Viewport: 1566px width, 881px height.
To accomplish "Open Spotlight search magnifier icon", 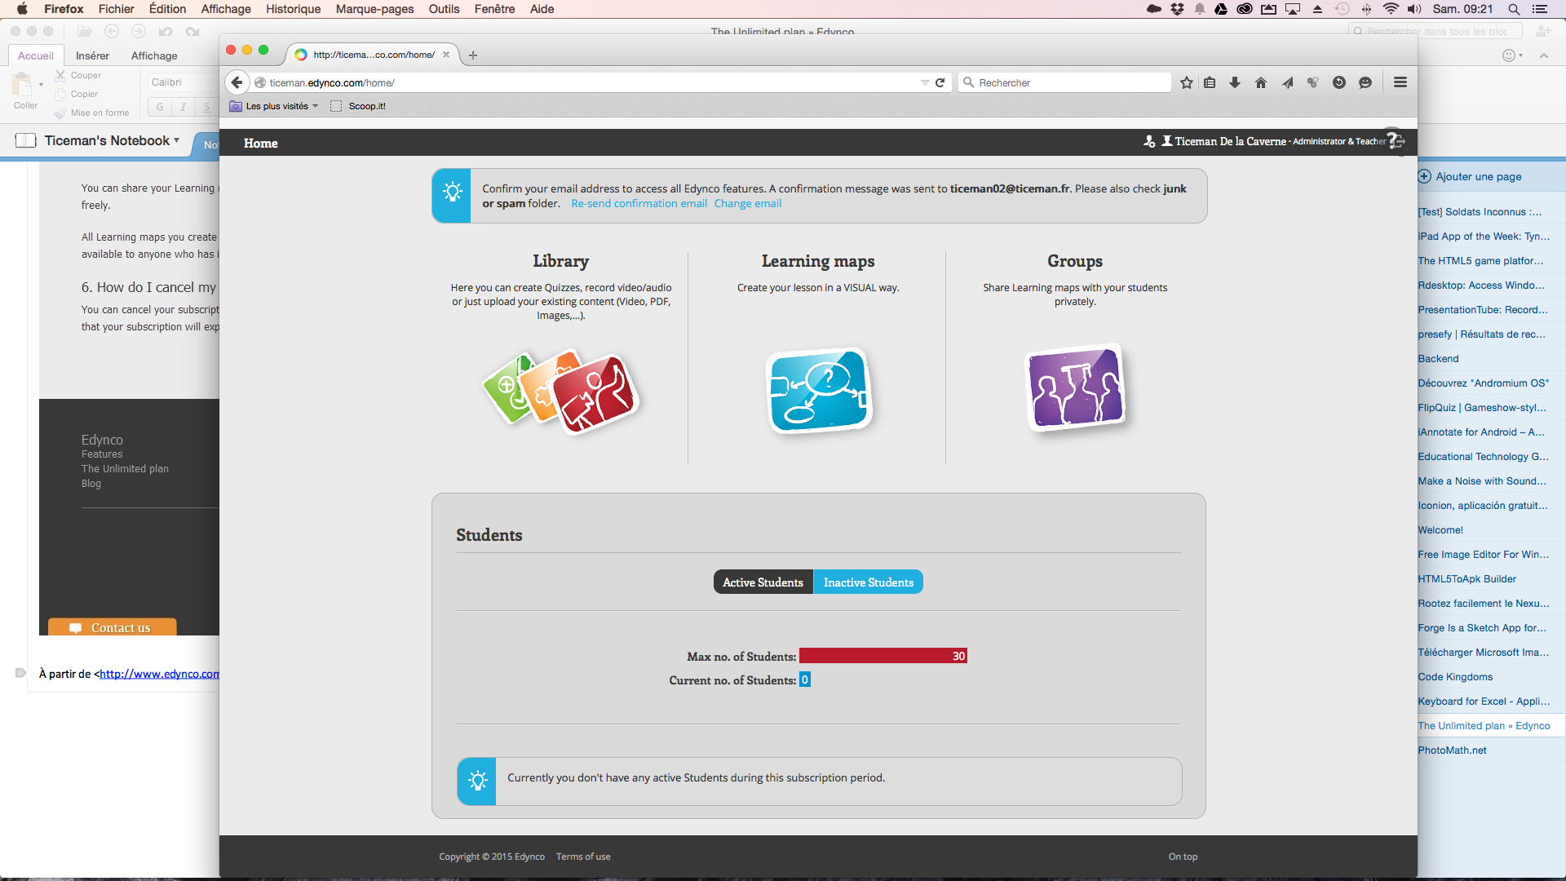I will pyautogui.click(x=1514, y=9).
